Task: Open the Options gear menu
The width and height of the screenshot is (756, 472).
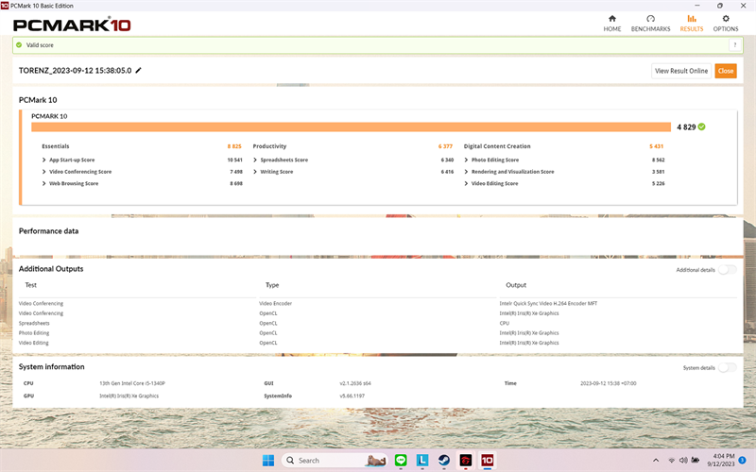Action: point(726,23)
